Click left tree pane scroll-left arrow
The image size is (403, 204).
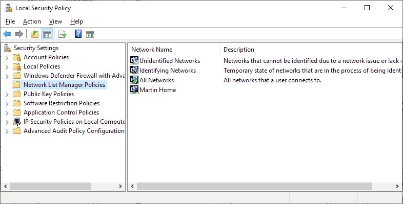pos(6,186)
